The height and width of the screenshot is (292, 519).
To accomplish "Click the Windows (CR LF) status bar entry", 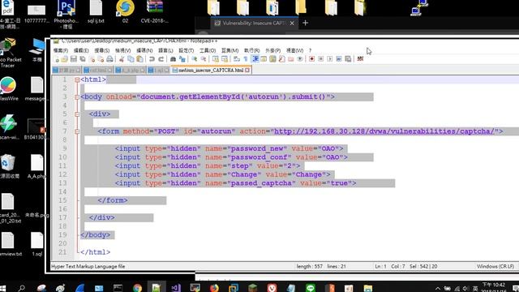I will point(495,266).
